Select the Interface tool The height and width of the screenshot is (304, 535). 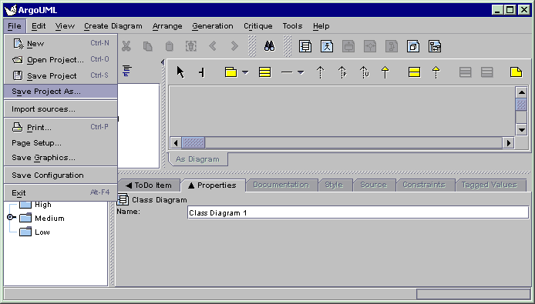414,72
